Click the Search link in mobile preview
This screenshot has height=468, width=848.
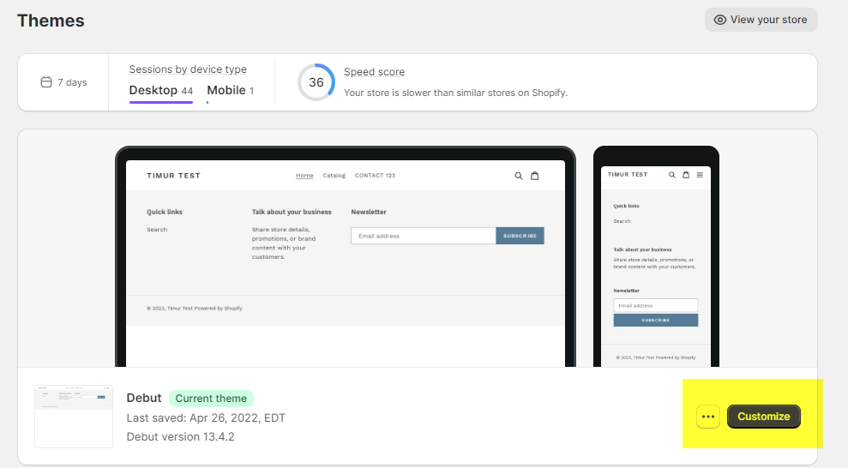click(x=622, y=221)
